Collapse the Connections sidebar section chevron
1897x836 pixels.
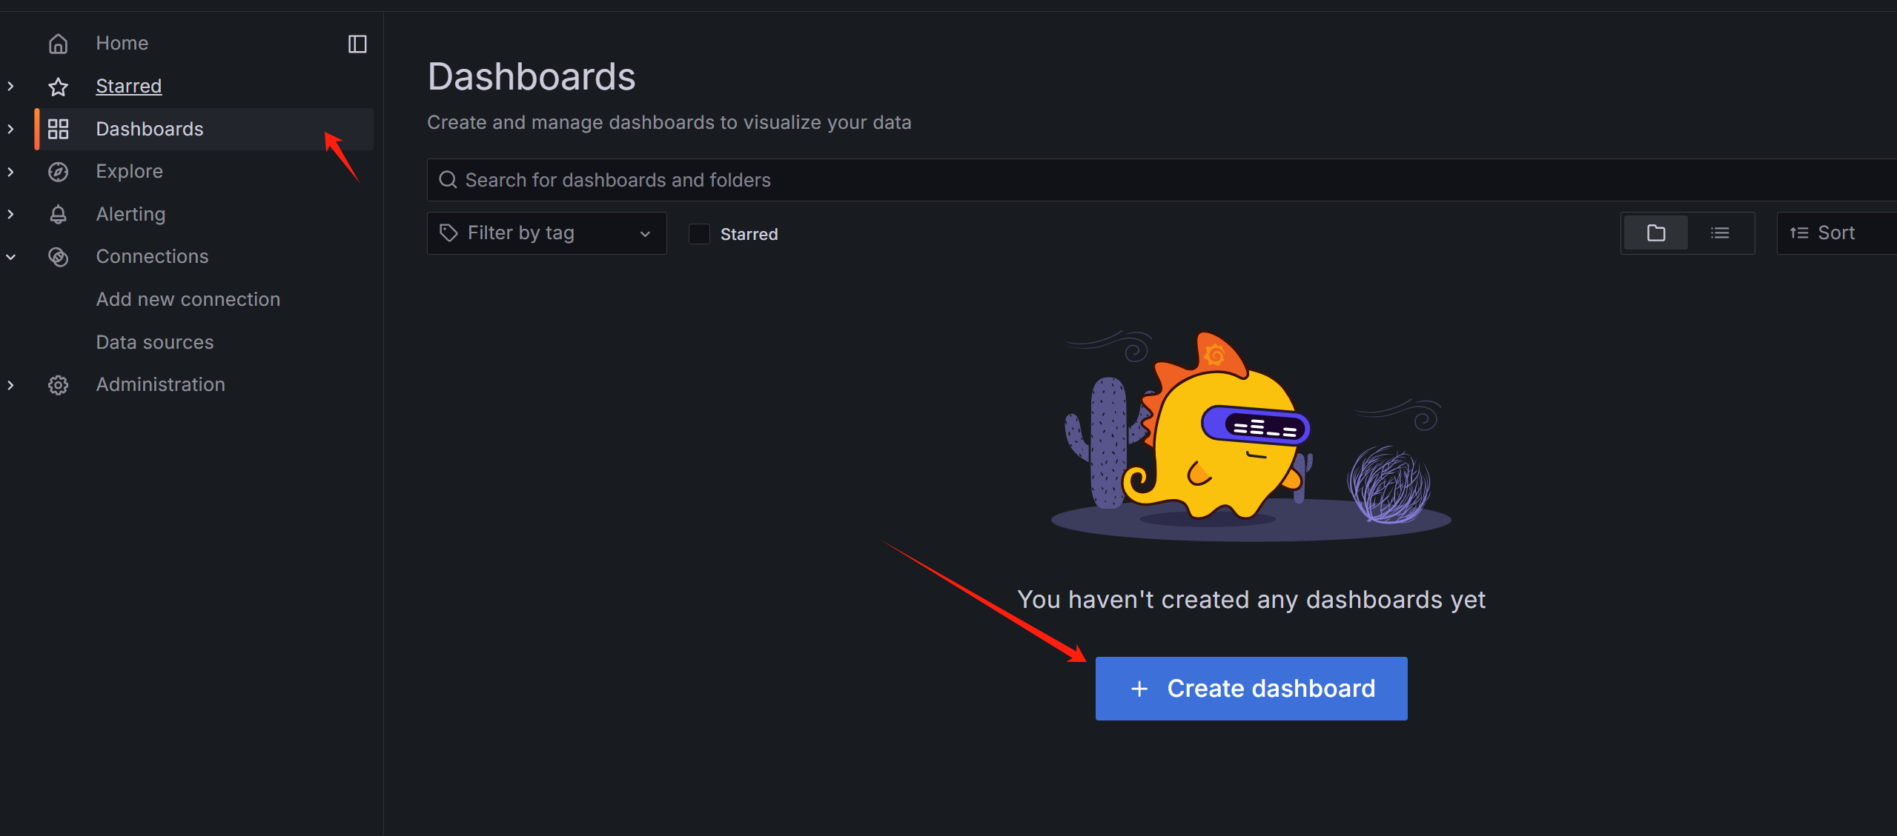point(10,257)
